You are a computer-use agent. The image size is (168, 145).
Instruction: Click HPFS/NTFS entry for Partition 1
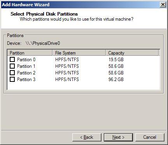[x=67, y=66]
